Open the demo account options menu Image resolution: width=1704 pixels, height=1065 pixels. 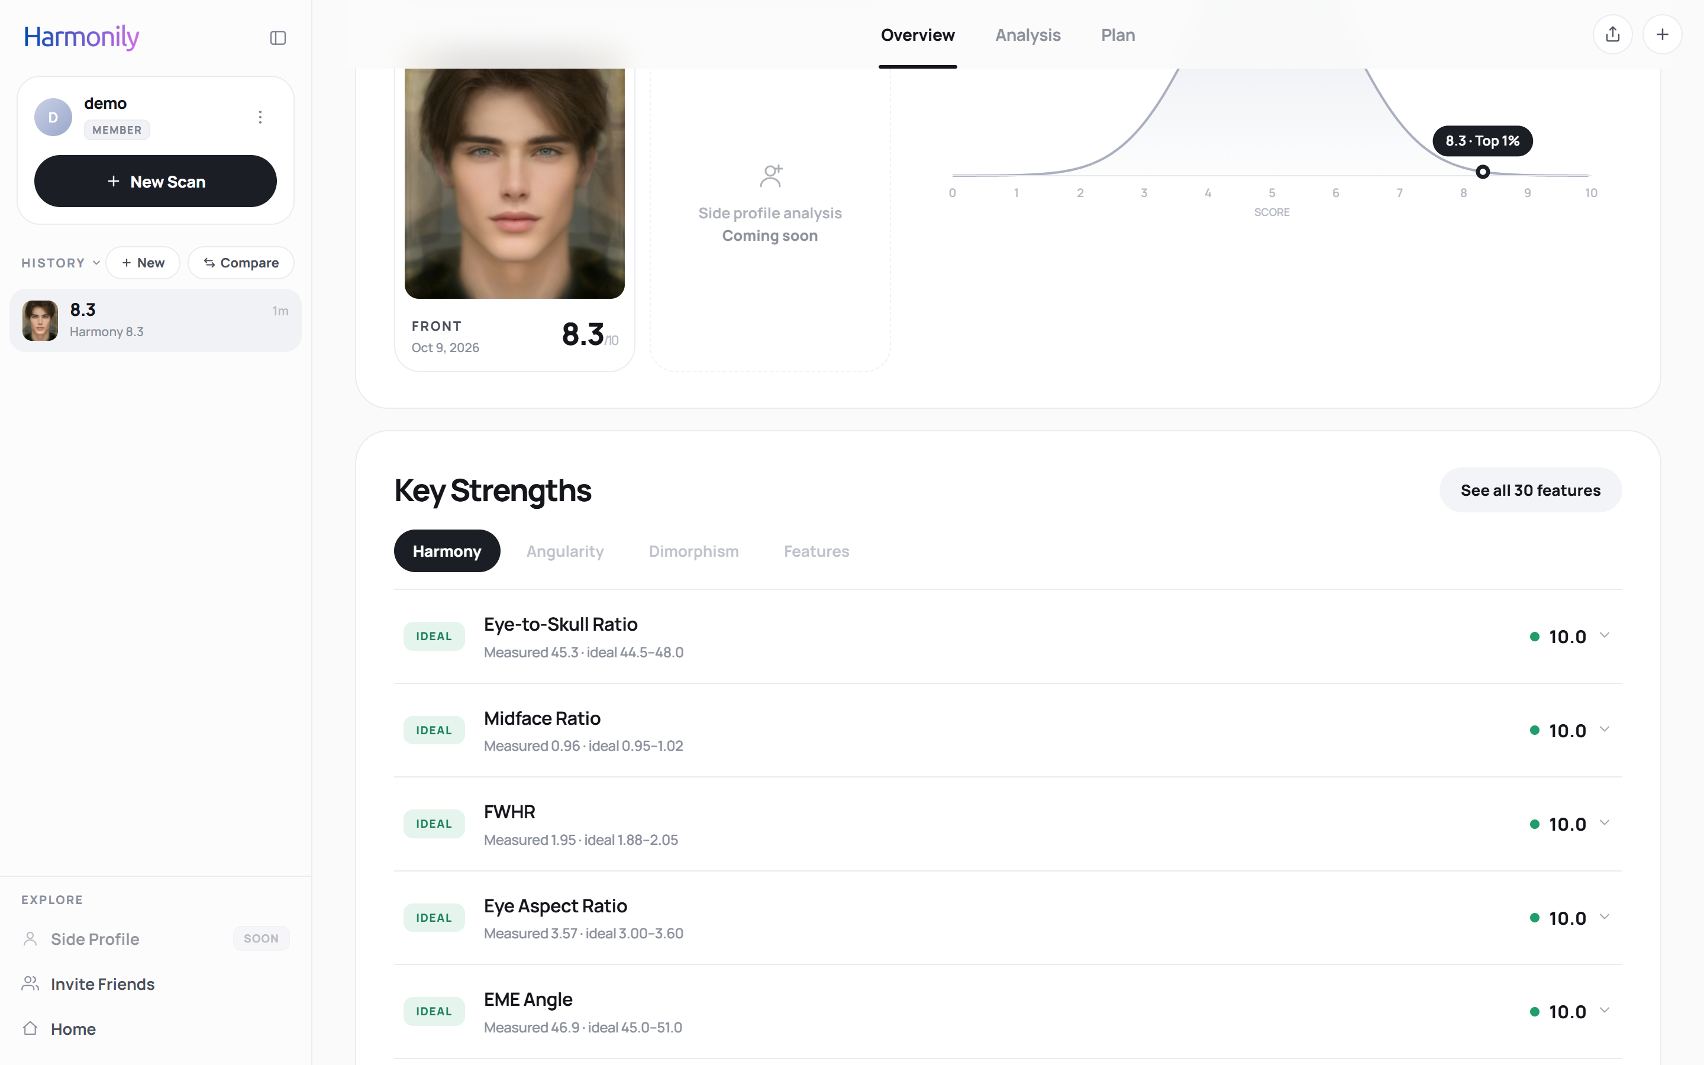(260, 117)
